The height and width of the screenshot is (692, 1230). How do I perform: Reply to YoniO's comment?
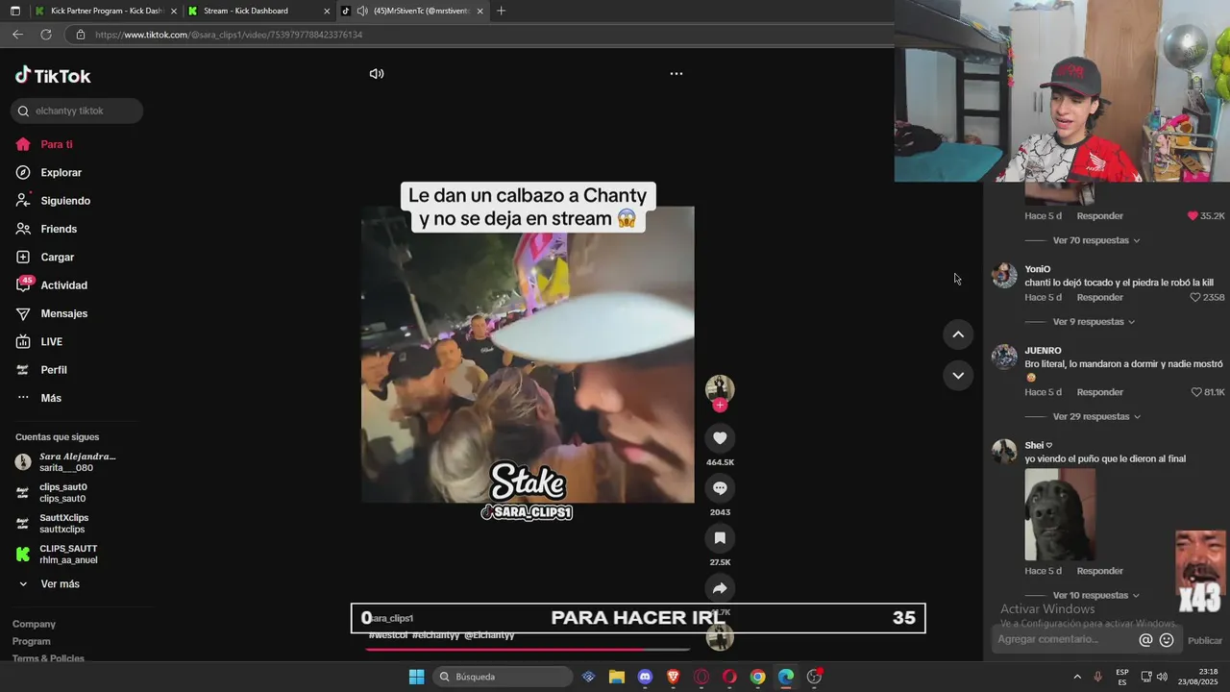[1099, 298]
